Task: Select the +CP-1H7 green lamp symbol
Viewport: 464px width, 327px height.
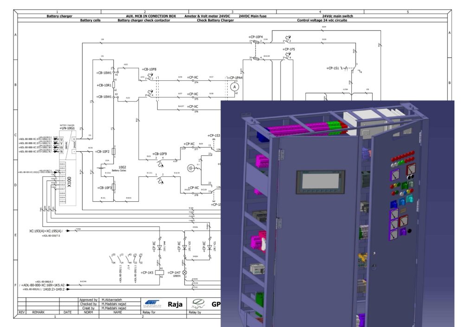Action: pyautogui.click(x=185, y=273)
